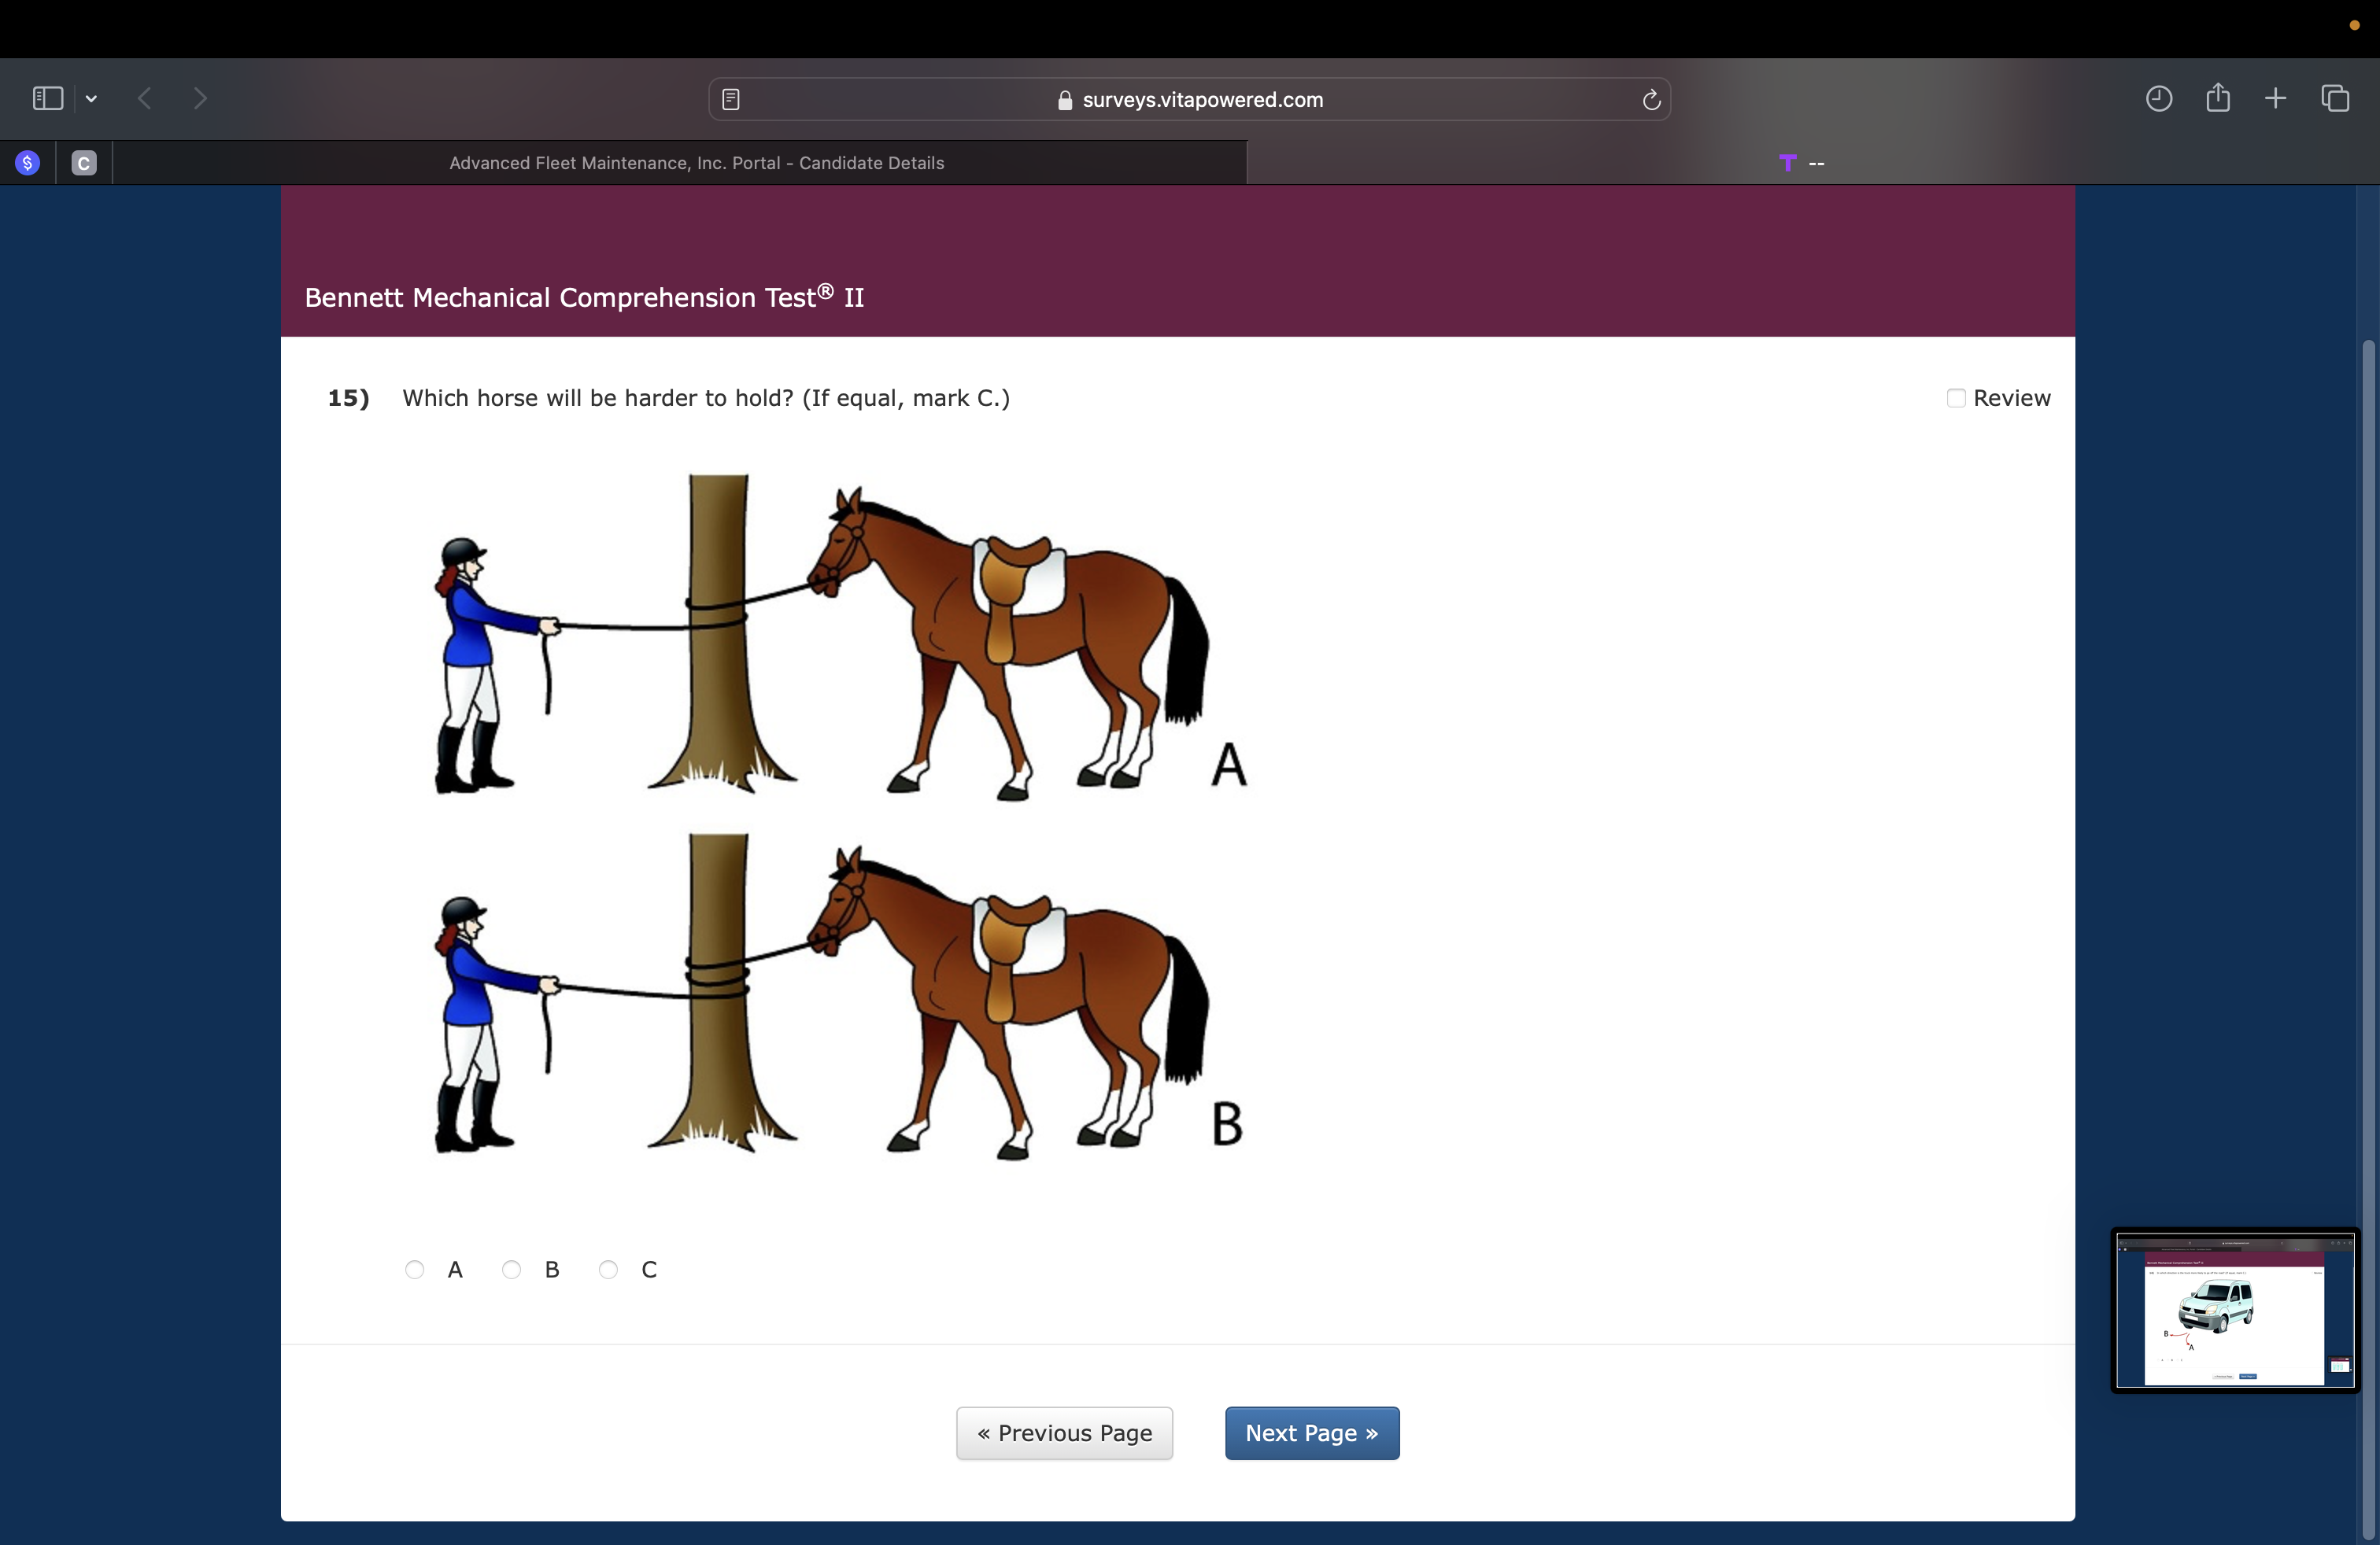Toggle the Safari sidebar icon
2380x1545 pixels.
pyautogui.click(x=47, y=98)
